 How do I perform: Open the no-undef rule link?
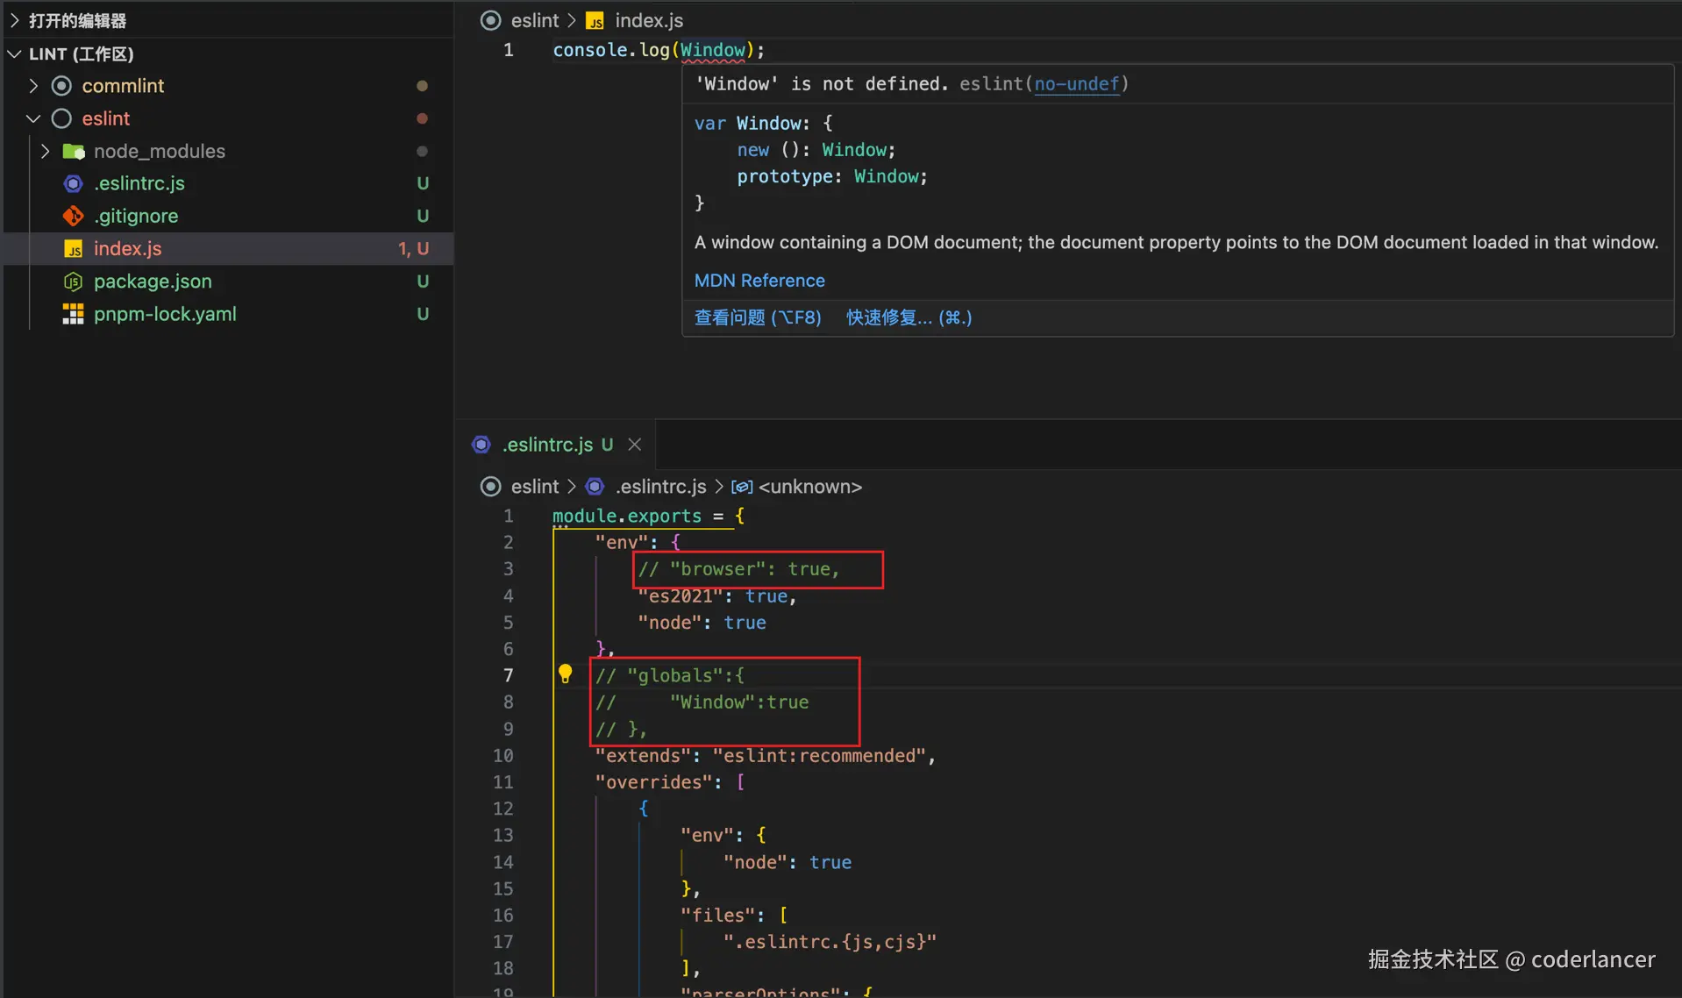coord(1077,84)
